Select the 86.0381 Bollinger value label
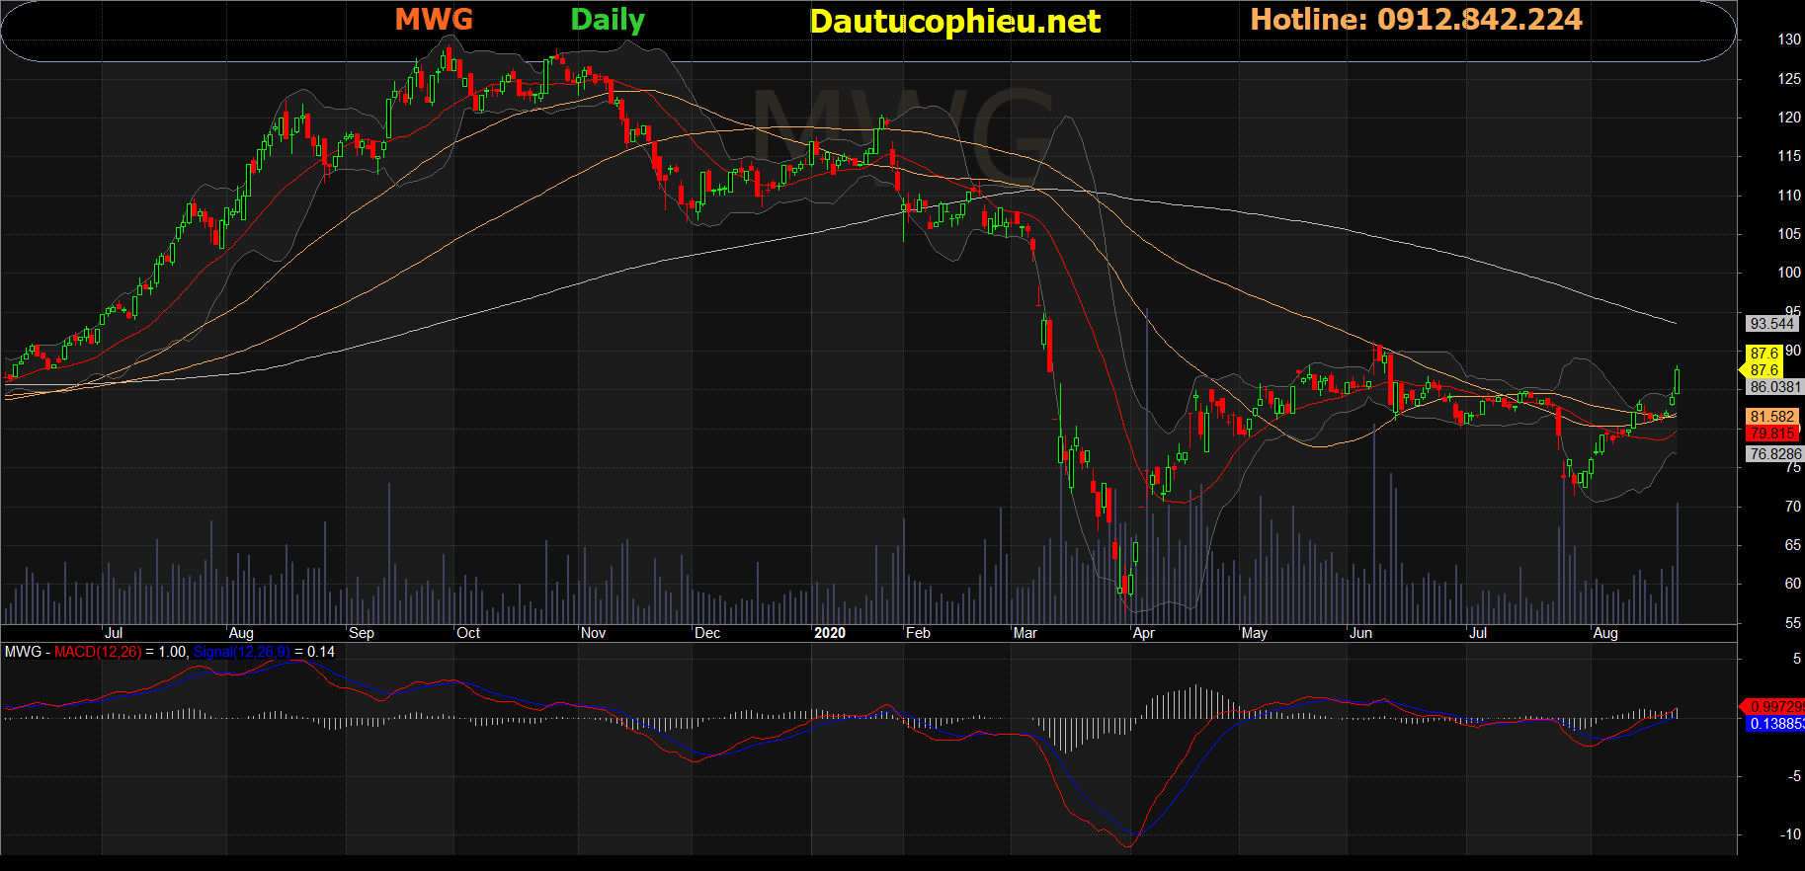 [x=1774, y=387]
